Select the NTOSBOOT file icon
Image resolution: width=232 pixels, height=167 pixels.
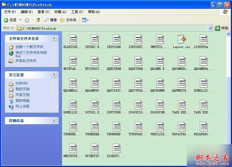[95, 61]
